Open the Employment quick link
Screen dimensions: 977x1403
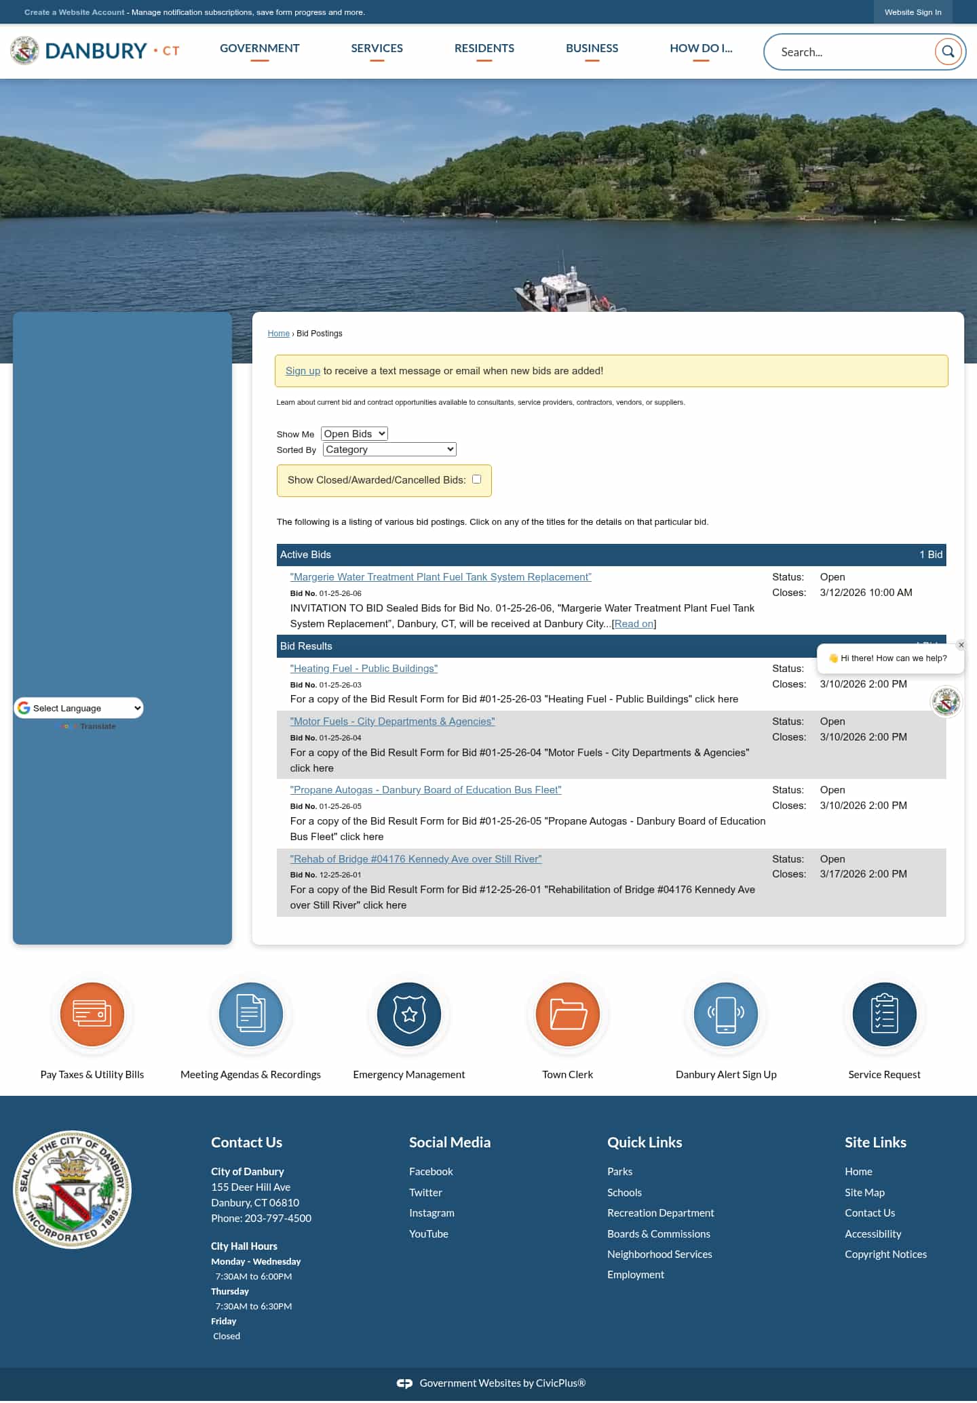point(636,1275)
